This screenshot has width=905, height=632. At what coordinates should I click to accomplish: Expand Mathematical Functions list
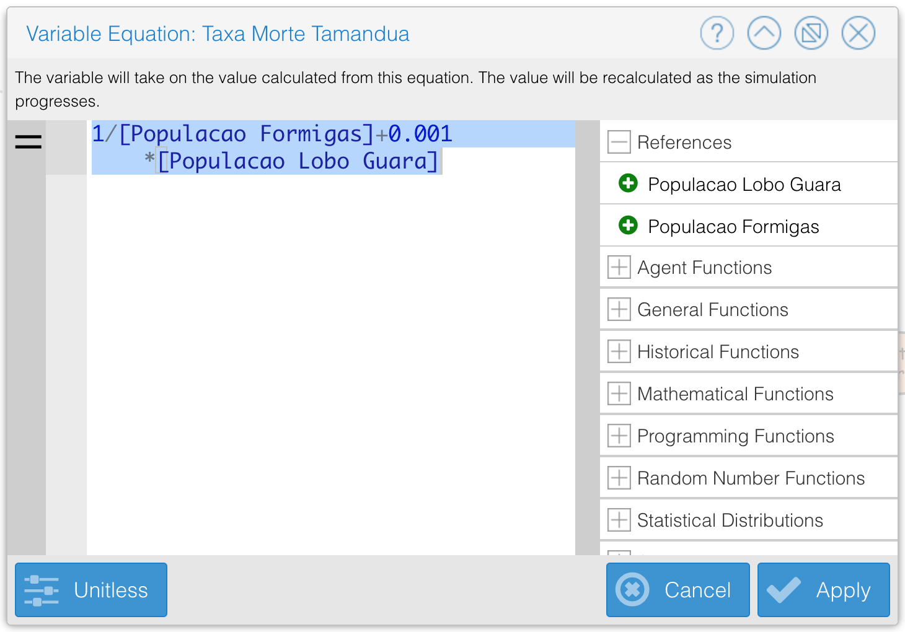click(x=619, y=393)
